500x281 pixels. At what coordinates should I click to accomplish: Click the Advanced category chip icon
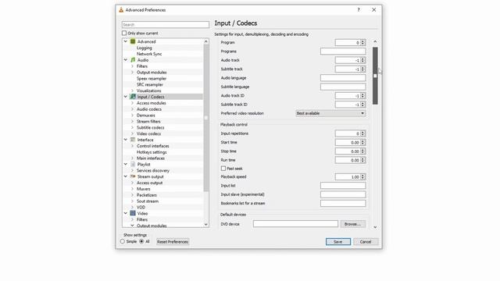pos(133,41)
